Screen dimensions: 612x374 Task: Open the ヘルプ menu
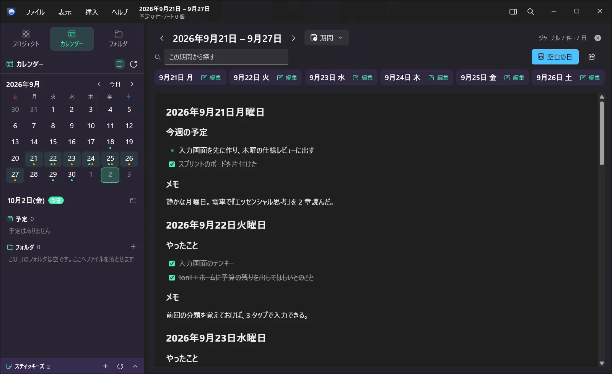(x=120, y=12)
